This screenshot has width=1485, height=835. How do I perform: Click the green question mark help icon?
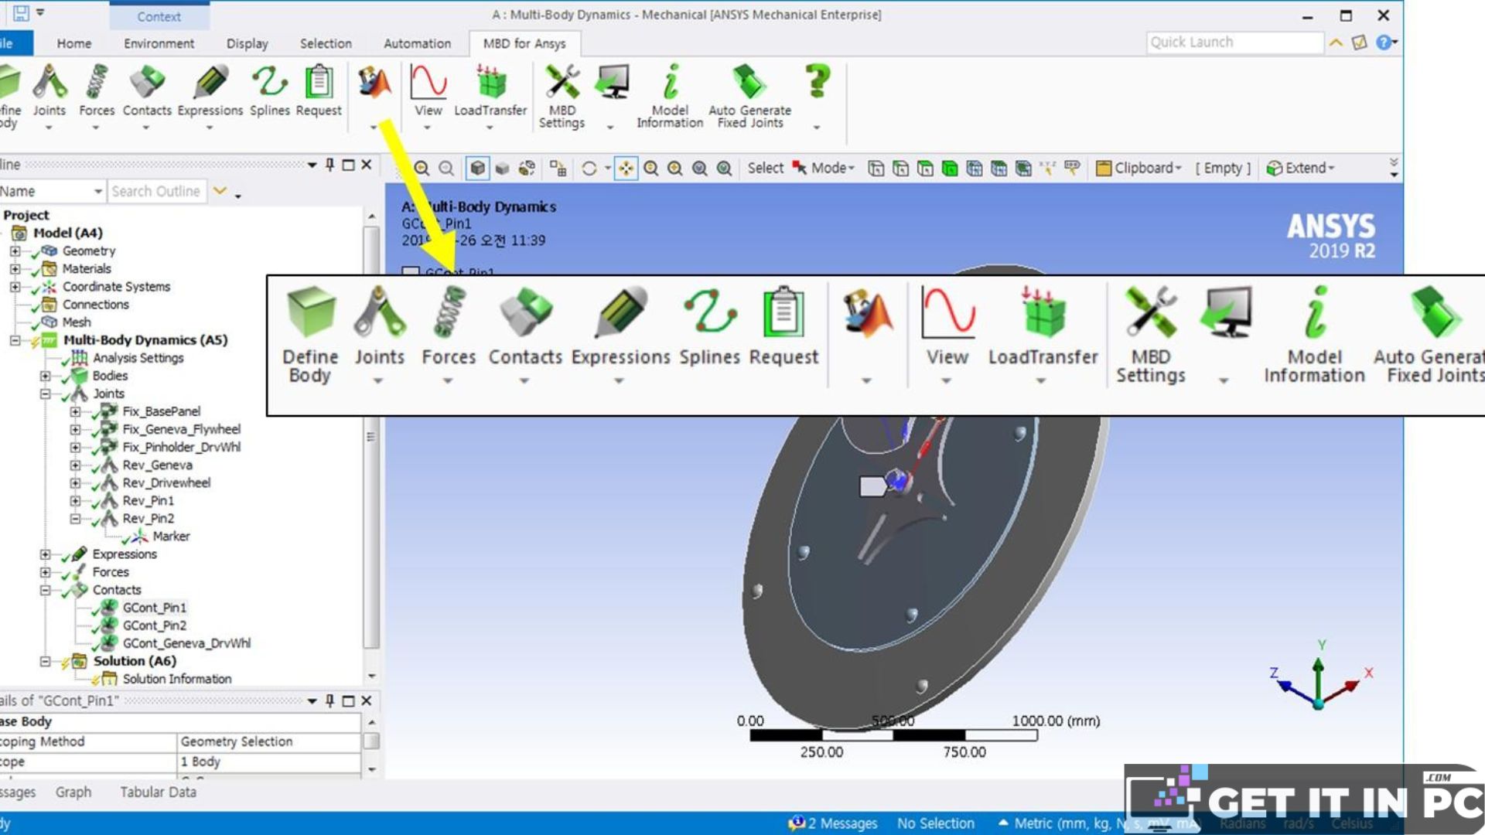(818, 81)
